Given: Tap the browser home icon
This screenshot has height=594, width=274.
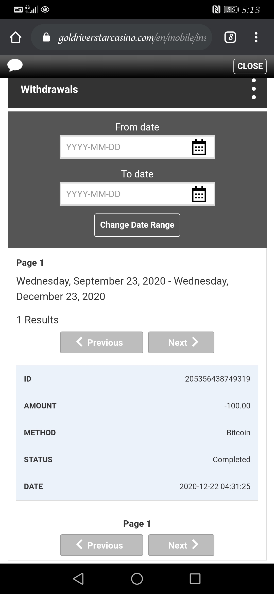Looking at the screenshot, I should coord(15,37).
